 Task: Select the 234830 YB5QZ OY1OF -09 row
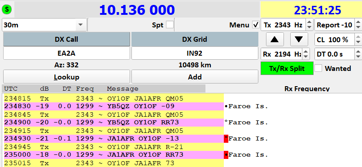[113, 106]
